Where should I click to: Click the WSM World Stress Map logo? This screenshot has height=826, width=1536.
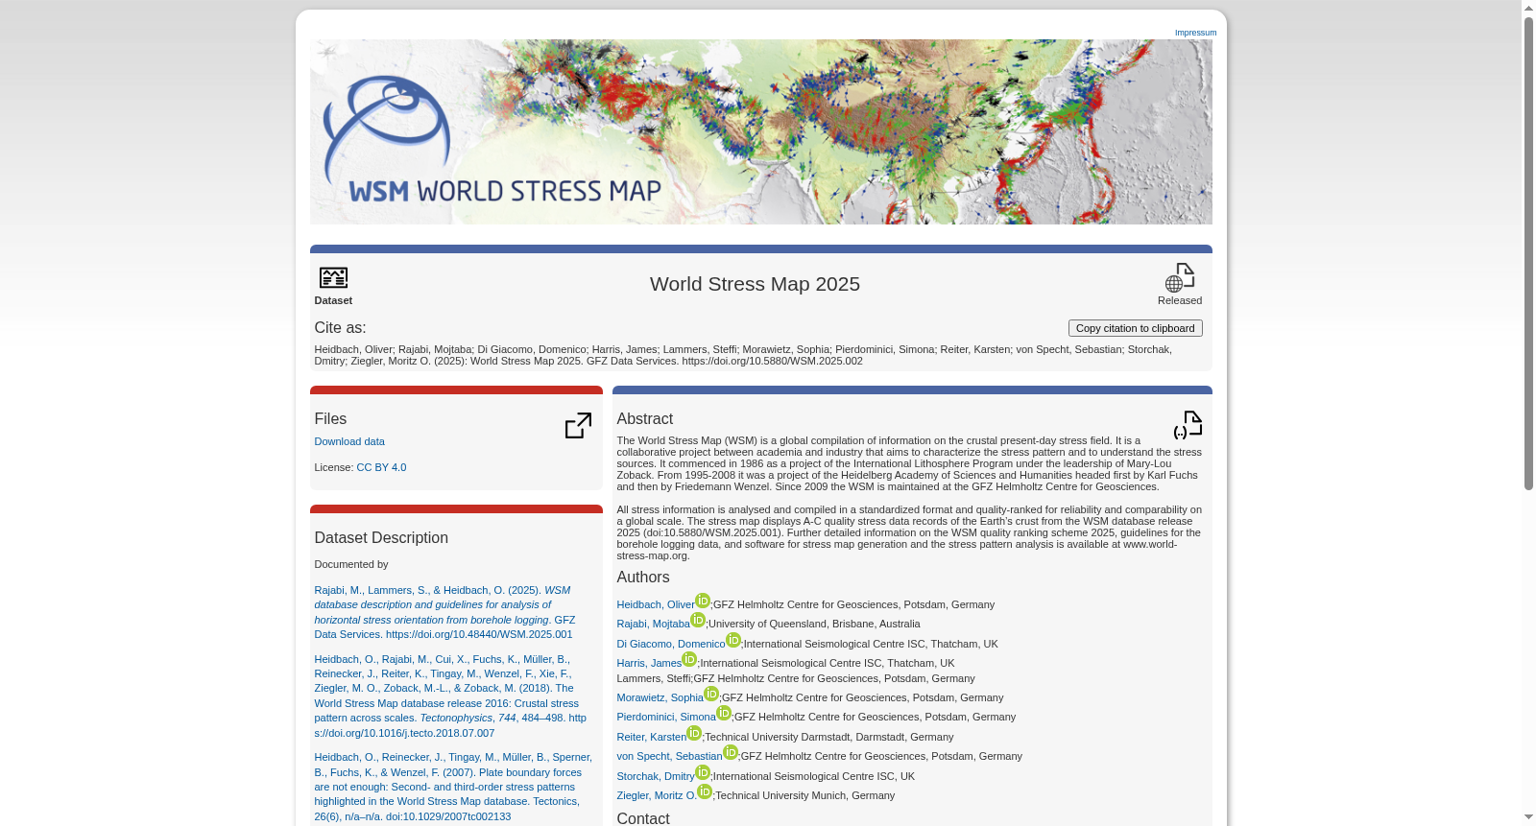(492, 141)
